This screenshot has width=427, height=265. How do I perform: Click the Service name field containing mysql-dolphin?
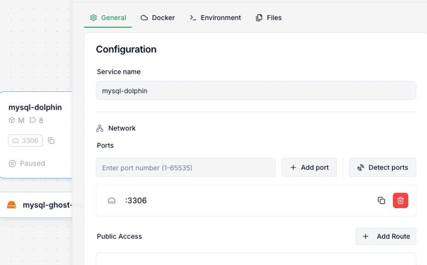pos(256,90)
